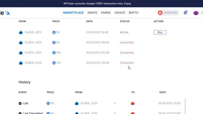
Task: Click the PRICE column header in listings
Action: click(56, 21)
